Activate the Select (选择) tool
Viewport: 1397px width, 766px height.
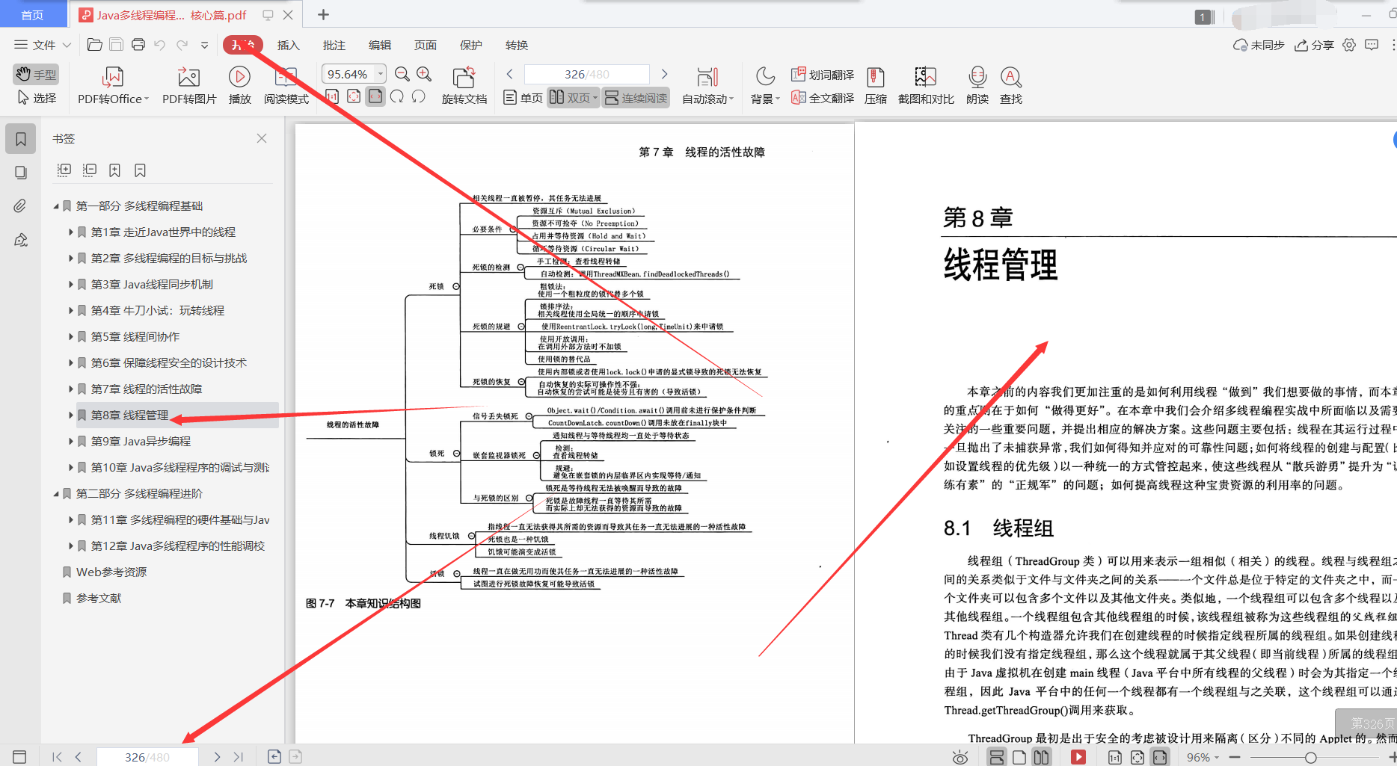36,98
